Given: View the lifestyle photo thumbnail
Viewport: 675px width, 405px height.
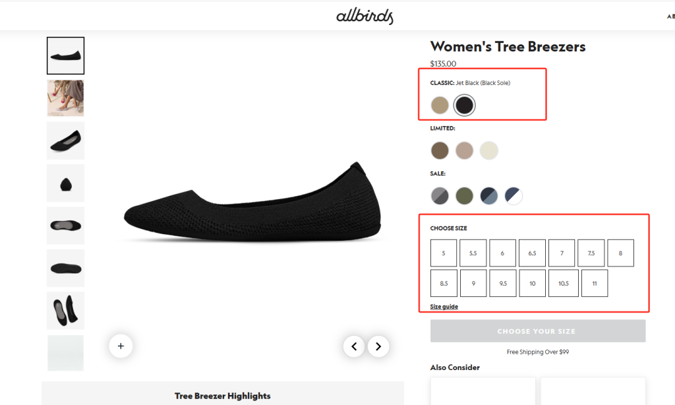Looking at the screenshot, I should [66, 98].
